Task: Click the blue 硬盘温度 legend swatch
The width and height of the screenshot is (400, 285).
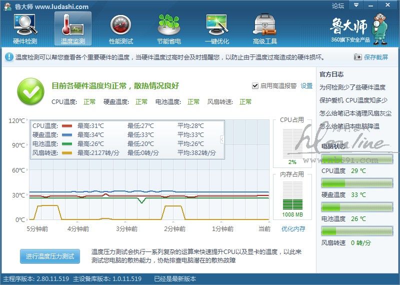Action: pos(67,134)
